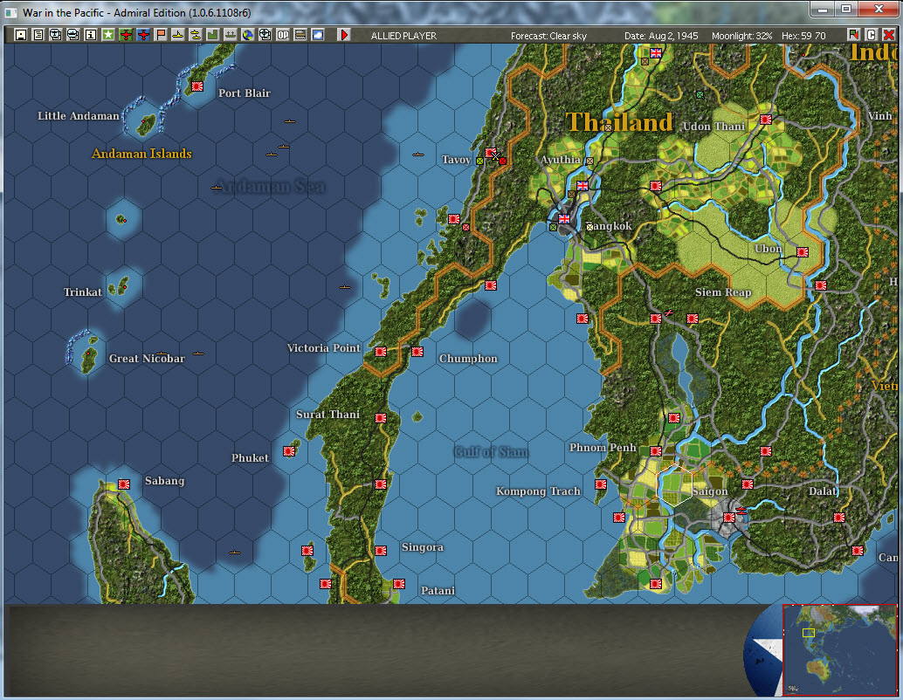The width and height of the screenshot is (903, 700).
Task: Click the 'Andaman Islands' map label
Action: tap(141, 154)
